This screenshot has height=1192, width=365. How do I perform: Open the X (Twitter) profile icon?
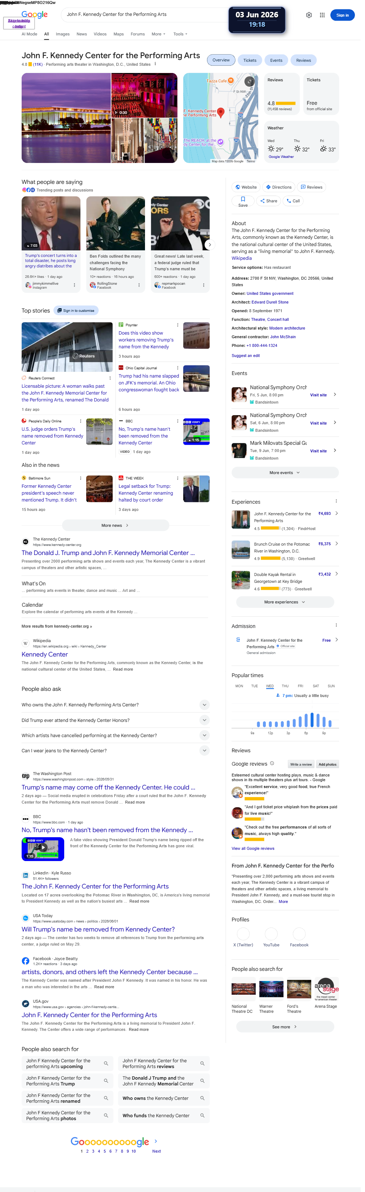pyautogui.click(x=243, y=934)
